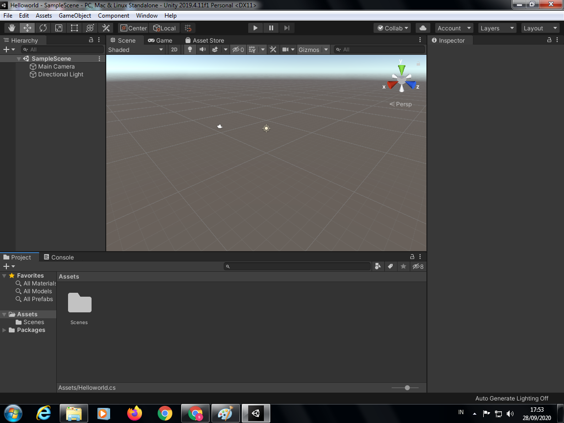Open the scene effects dropdown arrow
The image size is (564, 423).
pyautogui.click(x=226, y=49)
